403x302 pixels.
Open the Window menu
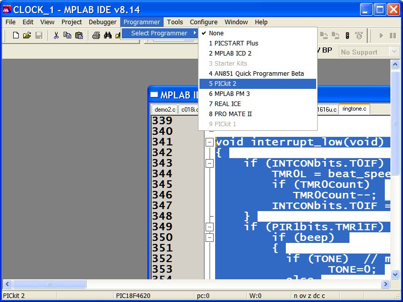point(236,22)
